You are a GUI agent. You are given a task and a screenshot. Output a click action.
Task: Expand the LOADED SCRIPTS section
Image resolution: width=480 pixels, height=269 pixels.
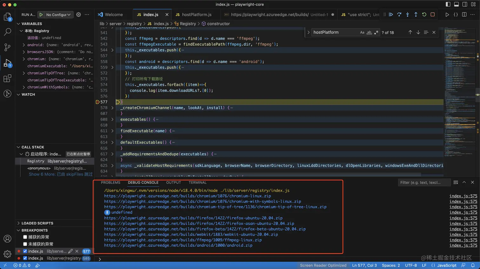18,223
